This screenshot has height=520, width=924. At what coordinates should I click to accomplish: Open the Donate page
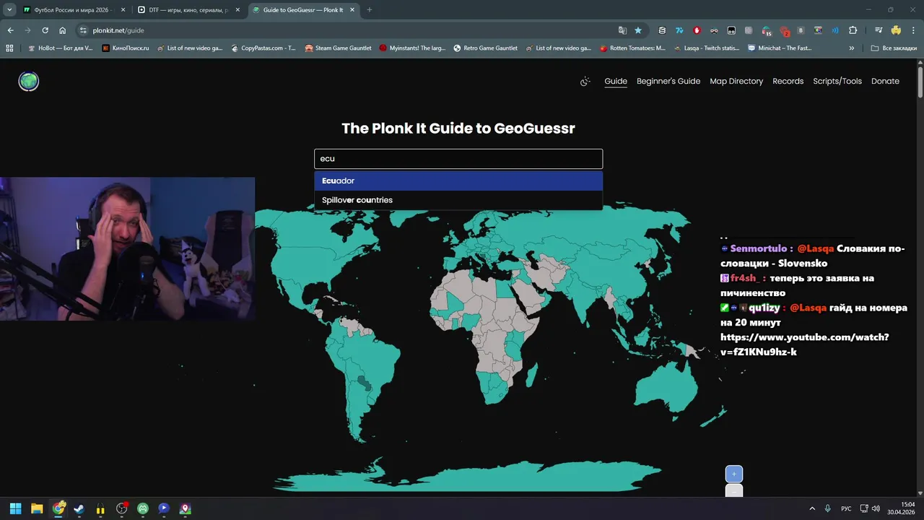click(885, 82)
